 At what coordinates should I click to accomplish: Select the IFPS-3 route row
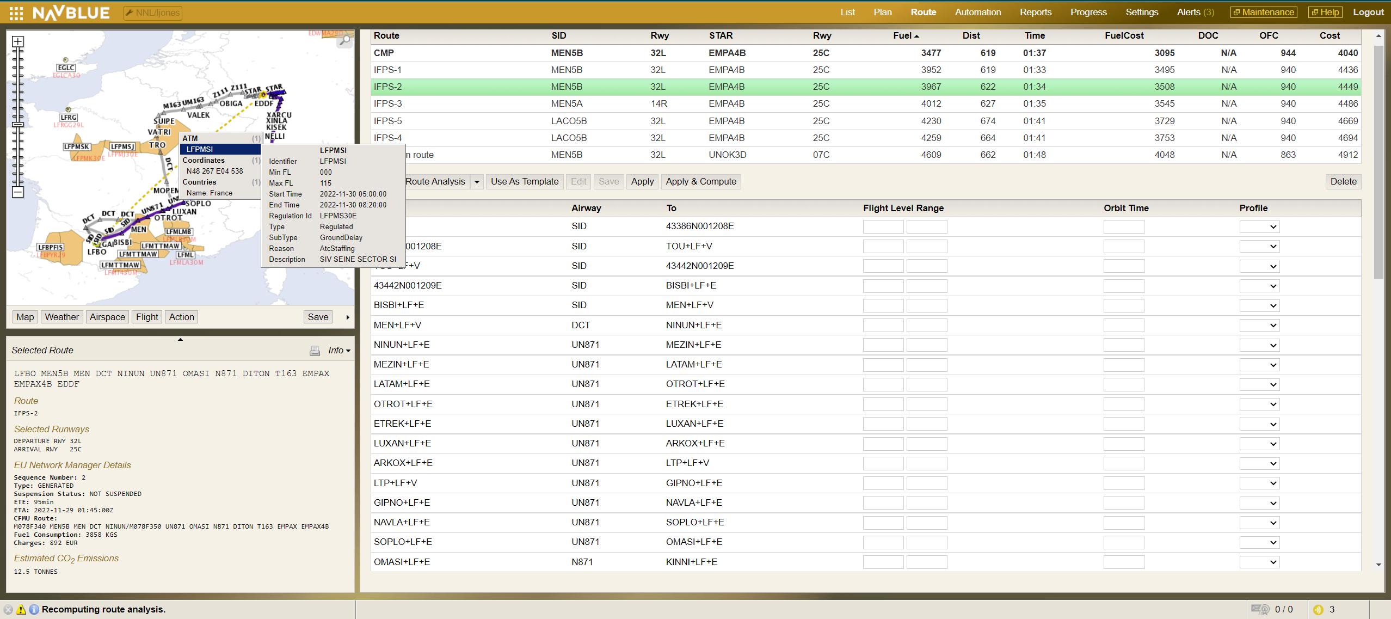[866, 103]
